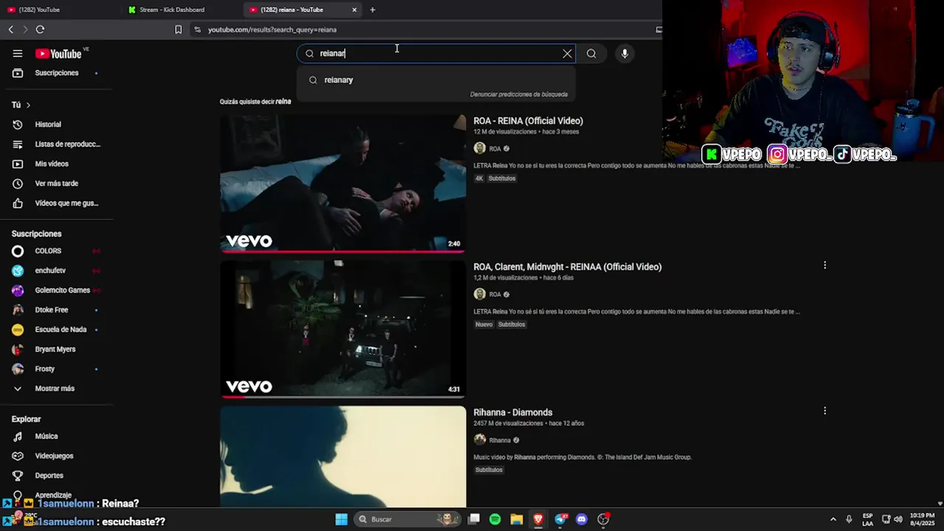
Task: Click the suggested correction 'reina'
Action: click(283, 102)
